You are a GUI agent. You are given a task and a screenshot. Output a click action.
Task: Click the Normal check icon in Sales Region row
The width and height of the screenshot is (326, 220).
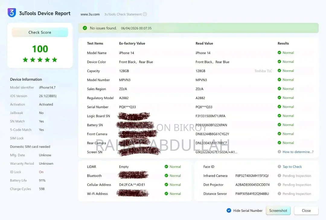point(279,89)
